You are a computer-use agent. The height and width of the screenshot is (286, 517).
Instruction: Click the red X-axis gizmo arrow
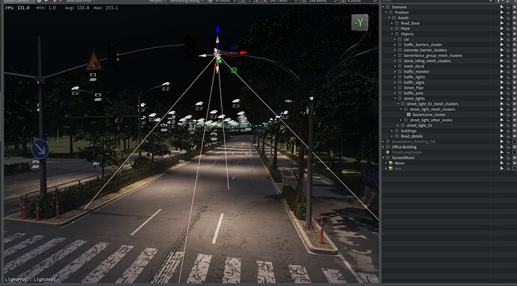(x=243, y=52)
